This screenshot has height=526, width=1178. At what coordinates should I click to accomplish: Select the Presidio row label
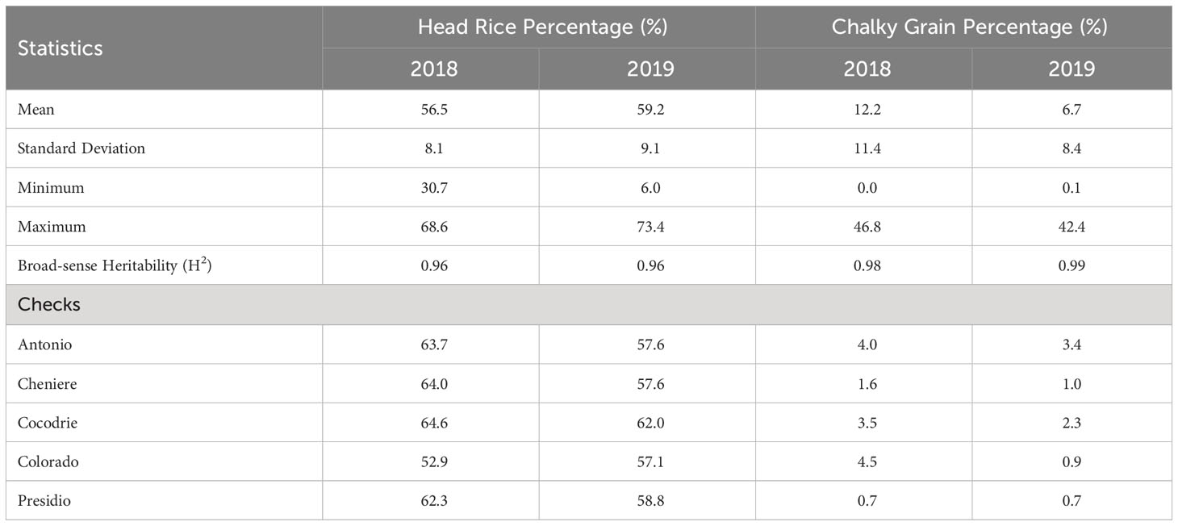click(44, 501)
